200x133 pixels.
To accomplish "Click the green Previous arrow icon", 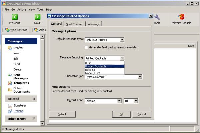I will point(15,17).
